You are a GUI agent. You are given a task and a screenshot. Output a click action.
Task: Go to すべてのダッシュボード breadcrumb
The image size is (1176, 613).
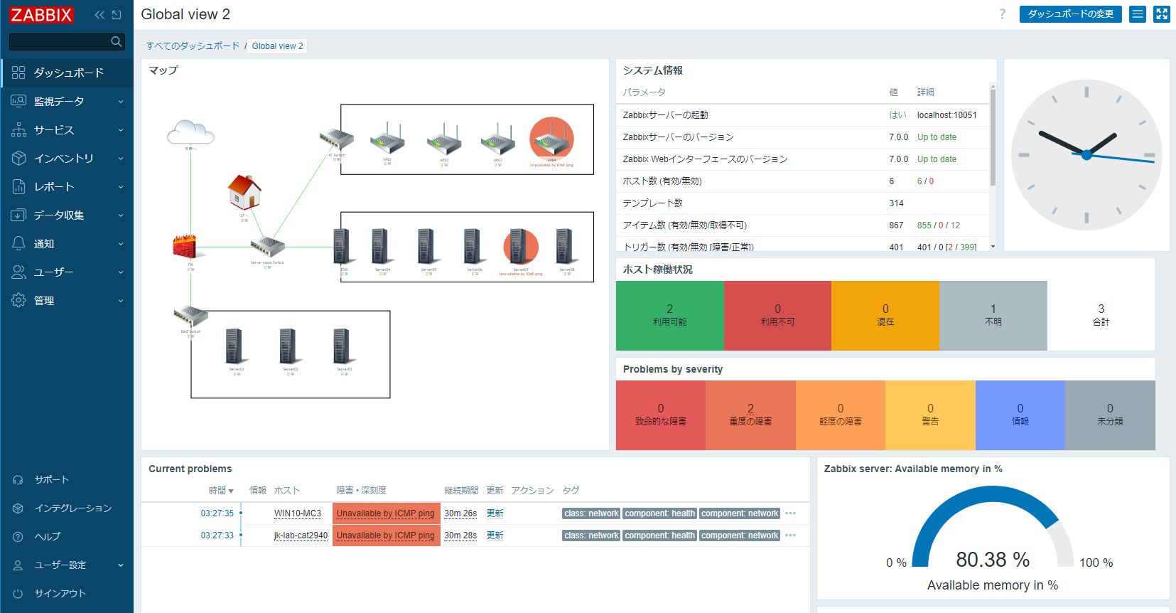click(x=193, y=46)
